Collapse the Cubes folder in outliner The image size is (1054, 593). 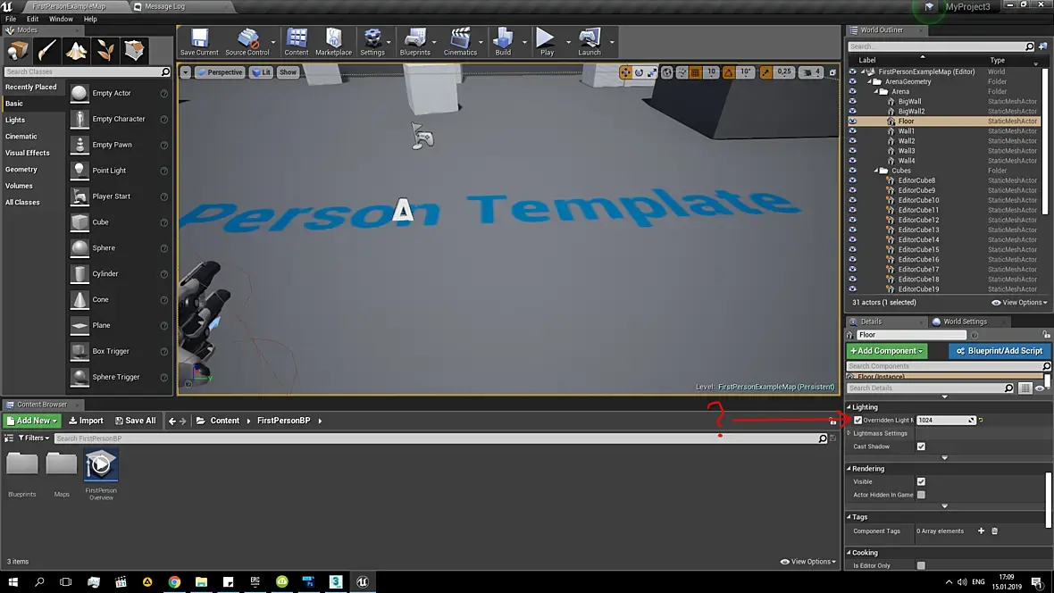876,171
